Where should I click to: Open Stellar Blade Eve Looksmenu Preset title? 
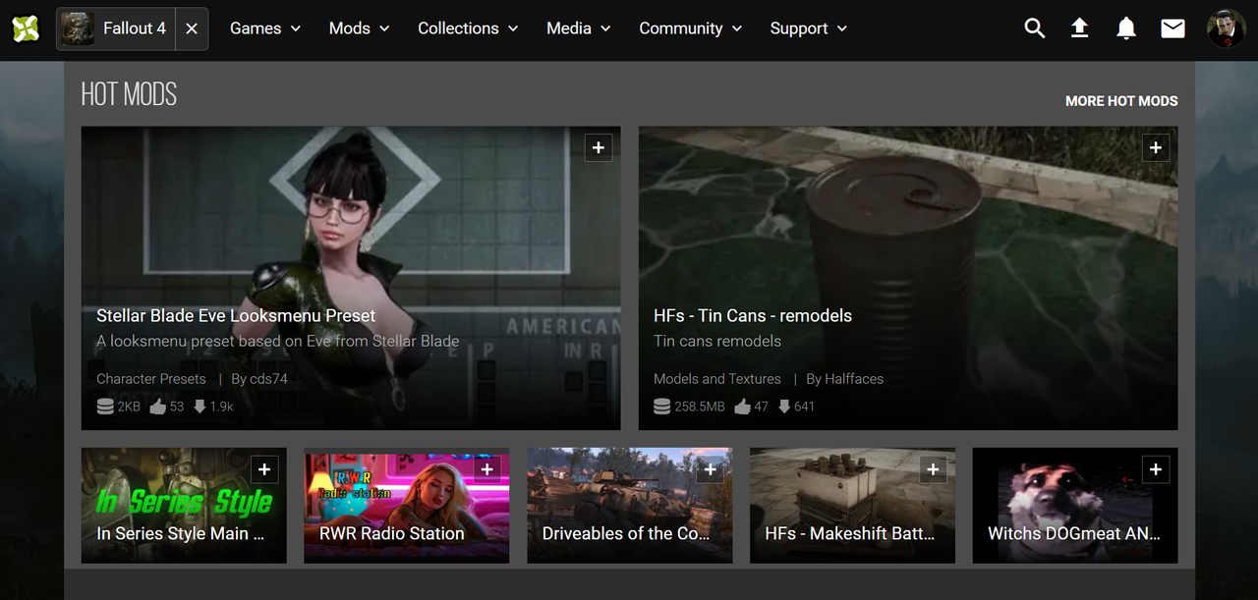click(x=236, y=316)
